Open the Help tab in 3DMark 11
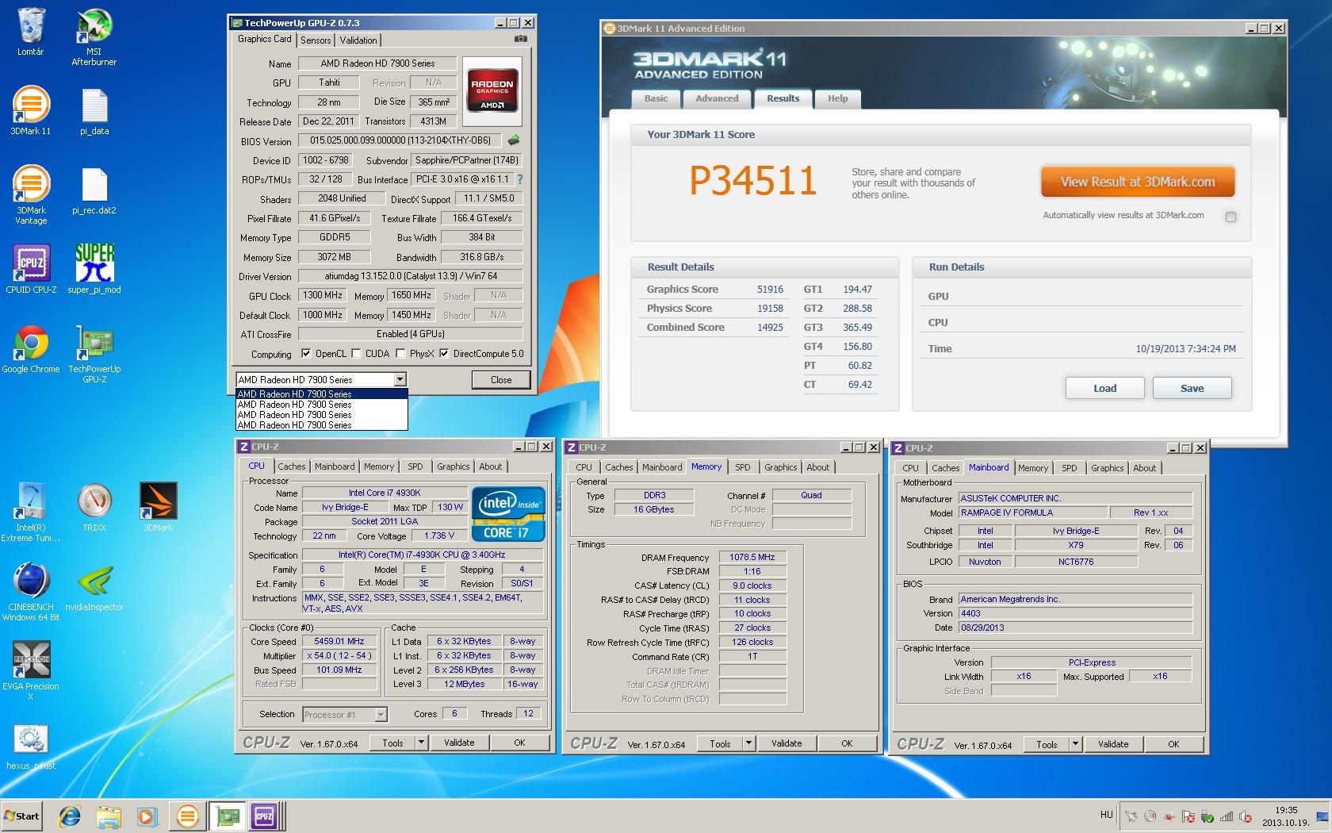Image resolution: width=1332 pixels, height=833 pixels. click(x=837, y=98)
